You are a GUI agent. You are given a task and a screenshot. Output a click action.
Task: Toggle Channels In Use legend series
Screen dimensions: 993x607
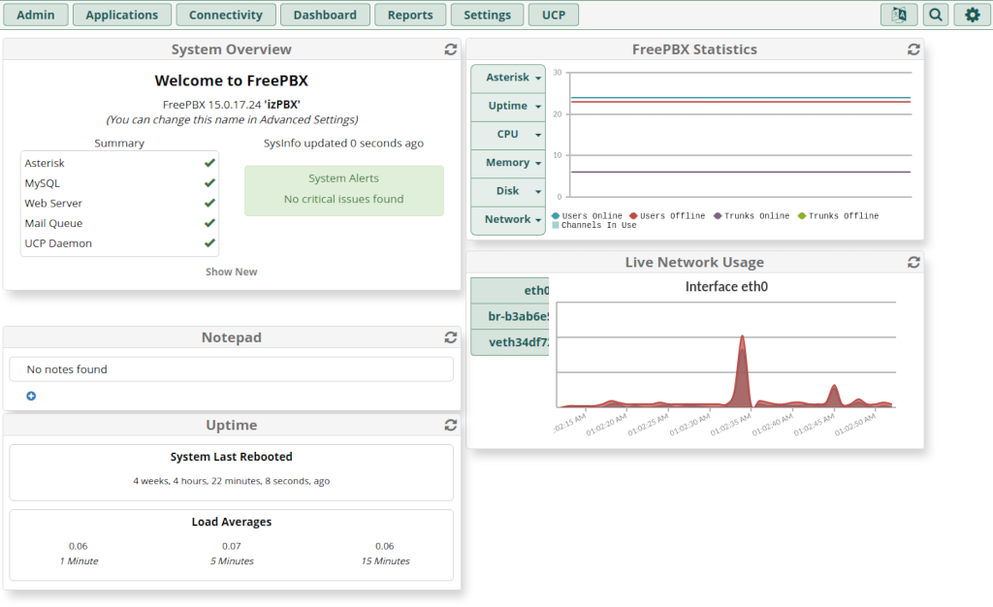click(594, 225)
